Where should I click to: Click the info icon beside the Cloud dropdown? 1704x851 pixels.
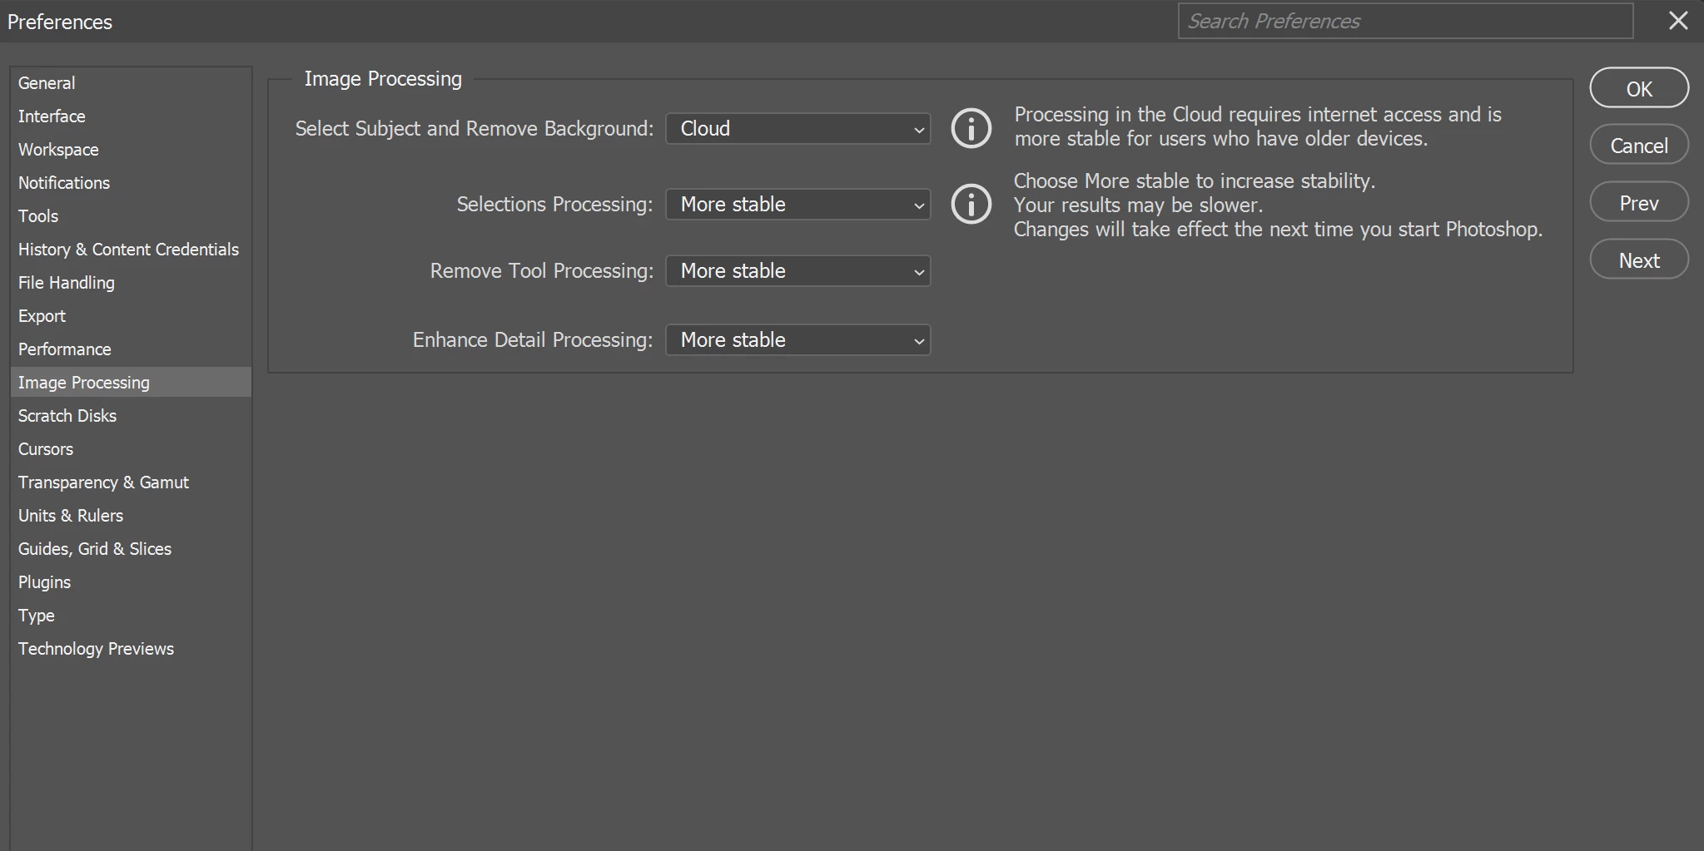click(x=971, y=128)
